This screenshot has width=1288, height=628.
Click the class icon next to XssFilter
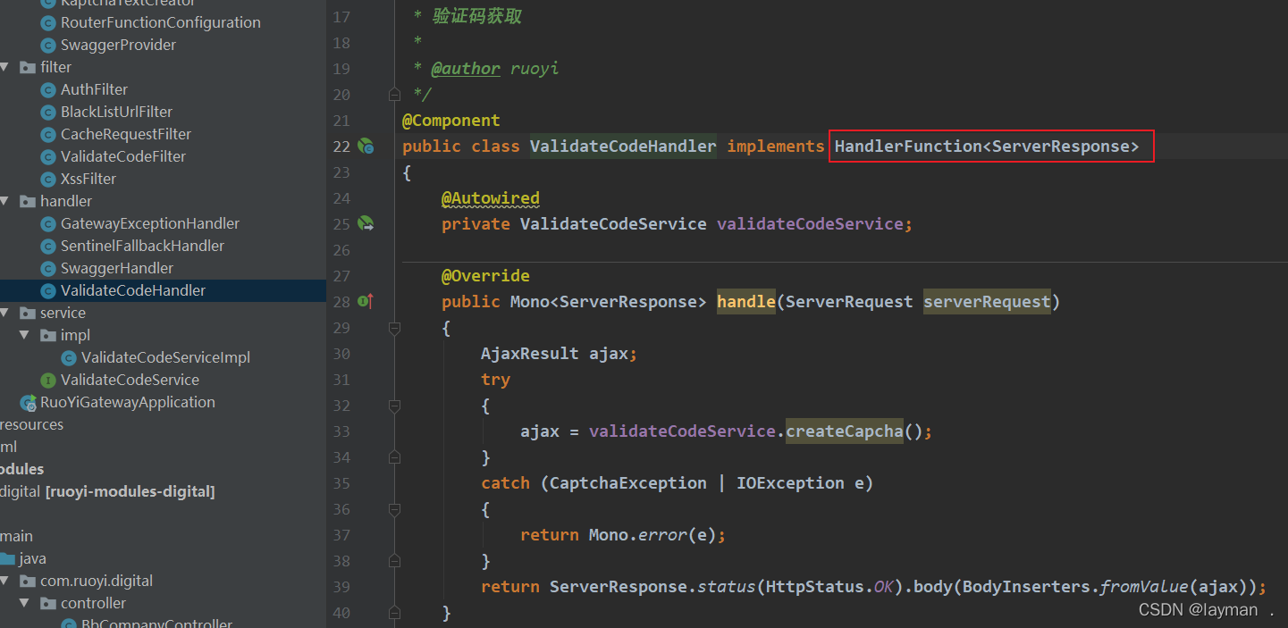coord(48,179)
